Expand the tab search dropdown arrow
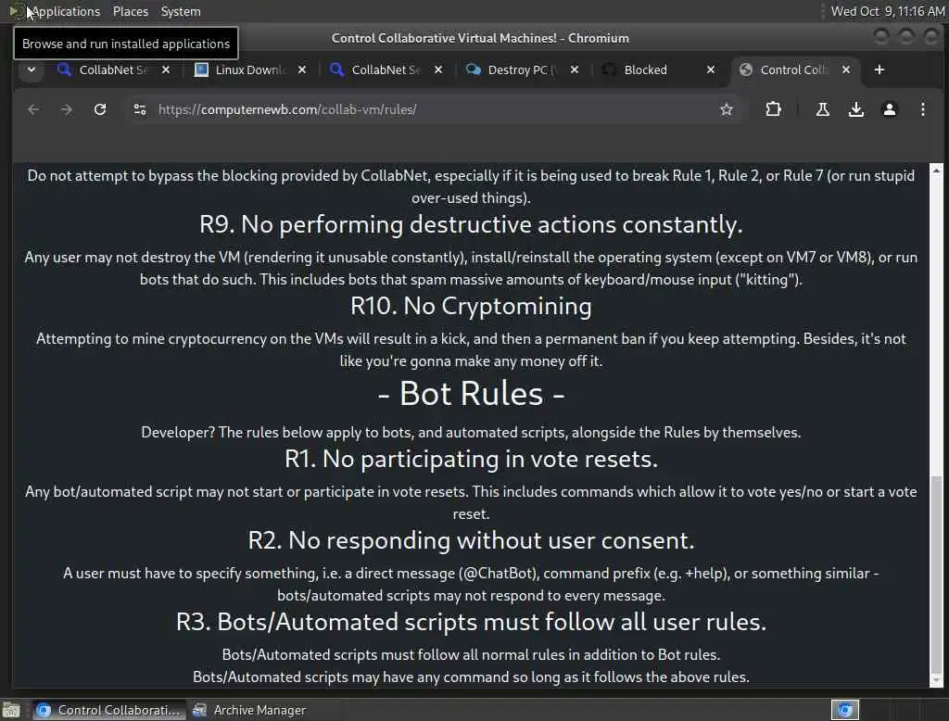 coord(32,70)
